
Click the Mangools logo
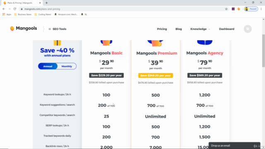24,29
